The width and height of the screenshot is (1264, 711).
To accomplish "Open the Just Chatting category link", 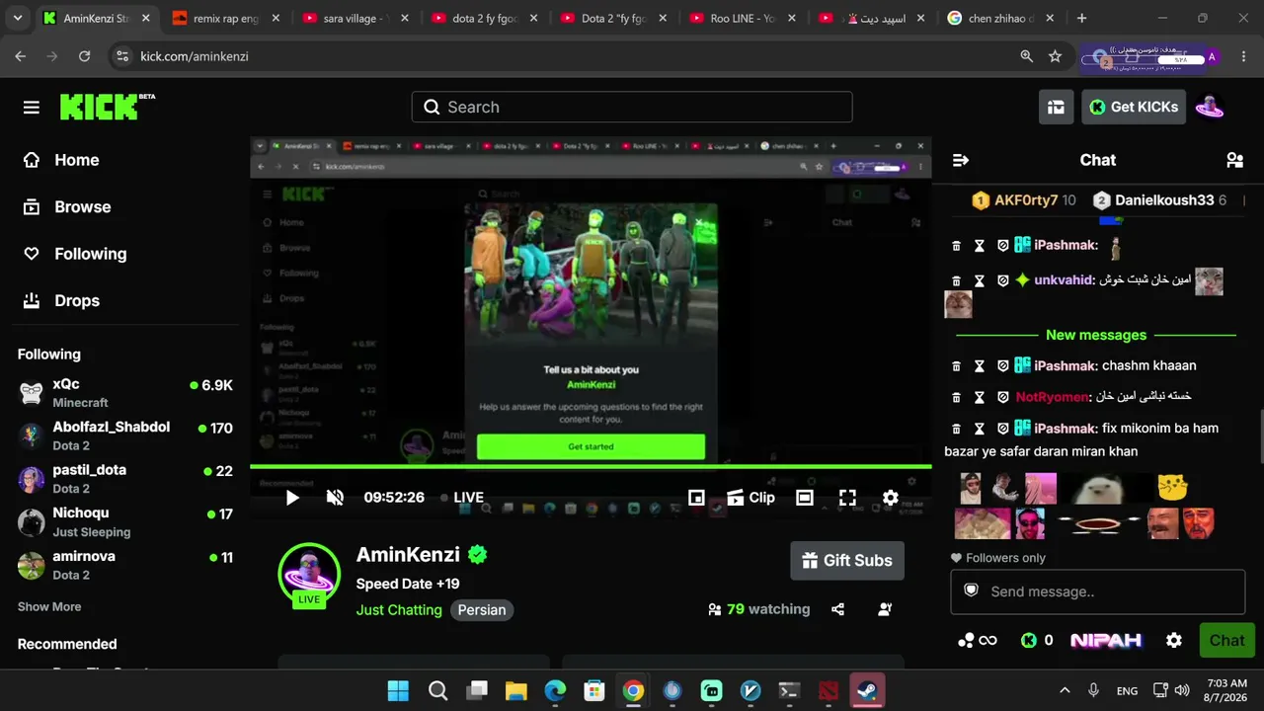I will coord(399,610).
